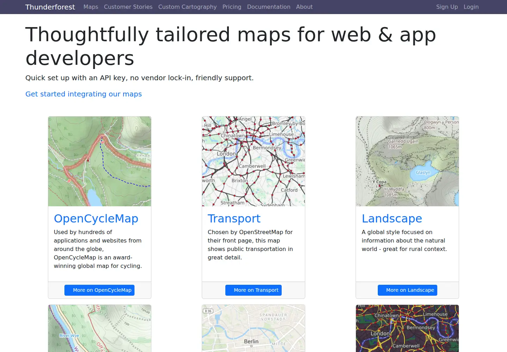The height and width of the screenshot is (352, 507).
Task: Open the dark London transport map thumbnail
Action: point(407,328)
